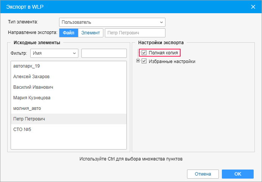Image resolution: width=262 pixels, height=182 pixels.
Task: Toggle the Полная копия checkbox
Action: [x=144, y=53]
